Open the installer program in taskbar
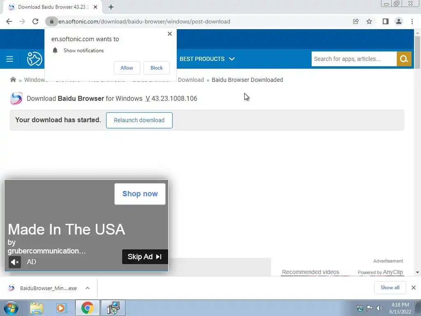 coord(113,308)
